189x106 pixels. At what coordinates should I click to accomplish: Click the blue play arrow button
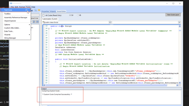34,22
